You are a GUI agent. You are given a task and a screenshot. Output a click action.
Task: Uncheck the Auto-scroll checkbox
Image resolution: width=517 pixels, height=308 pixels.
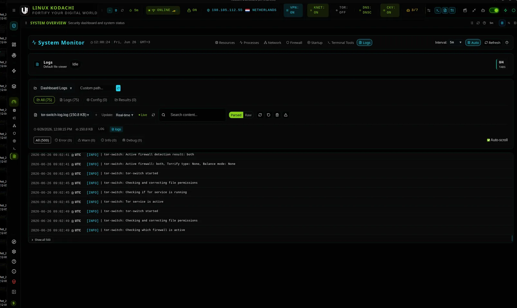(x=489, y=140)
